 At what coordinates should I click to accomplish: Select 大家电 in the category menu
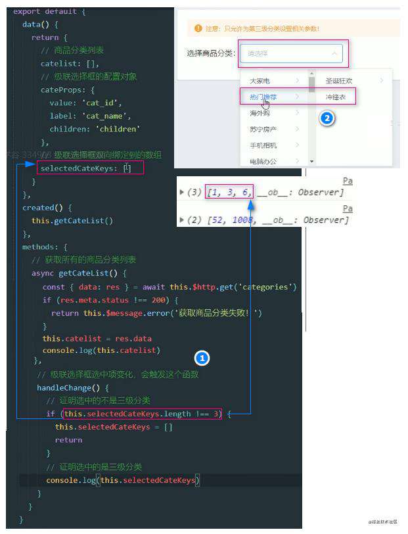click(260, 81)
